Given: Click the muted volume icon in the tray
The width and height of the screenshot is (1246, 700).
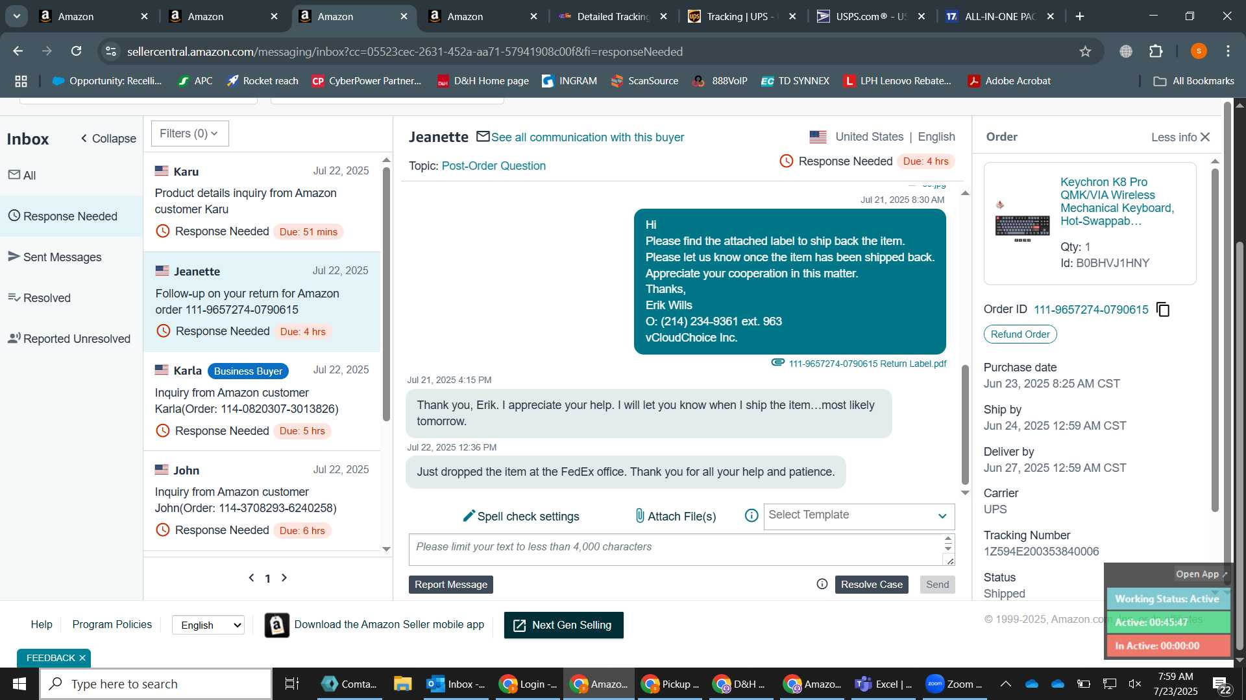Looking at the screenshot, I should pos(1135,684).
